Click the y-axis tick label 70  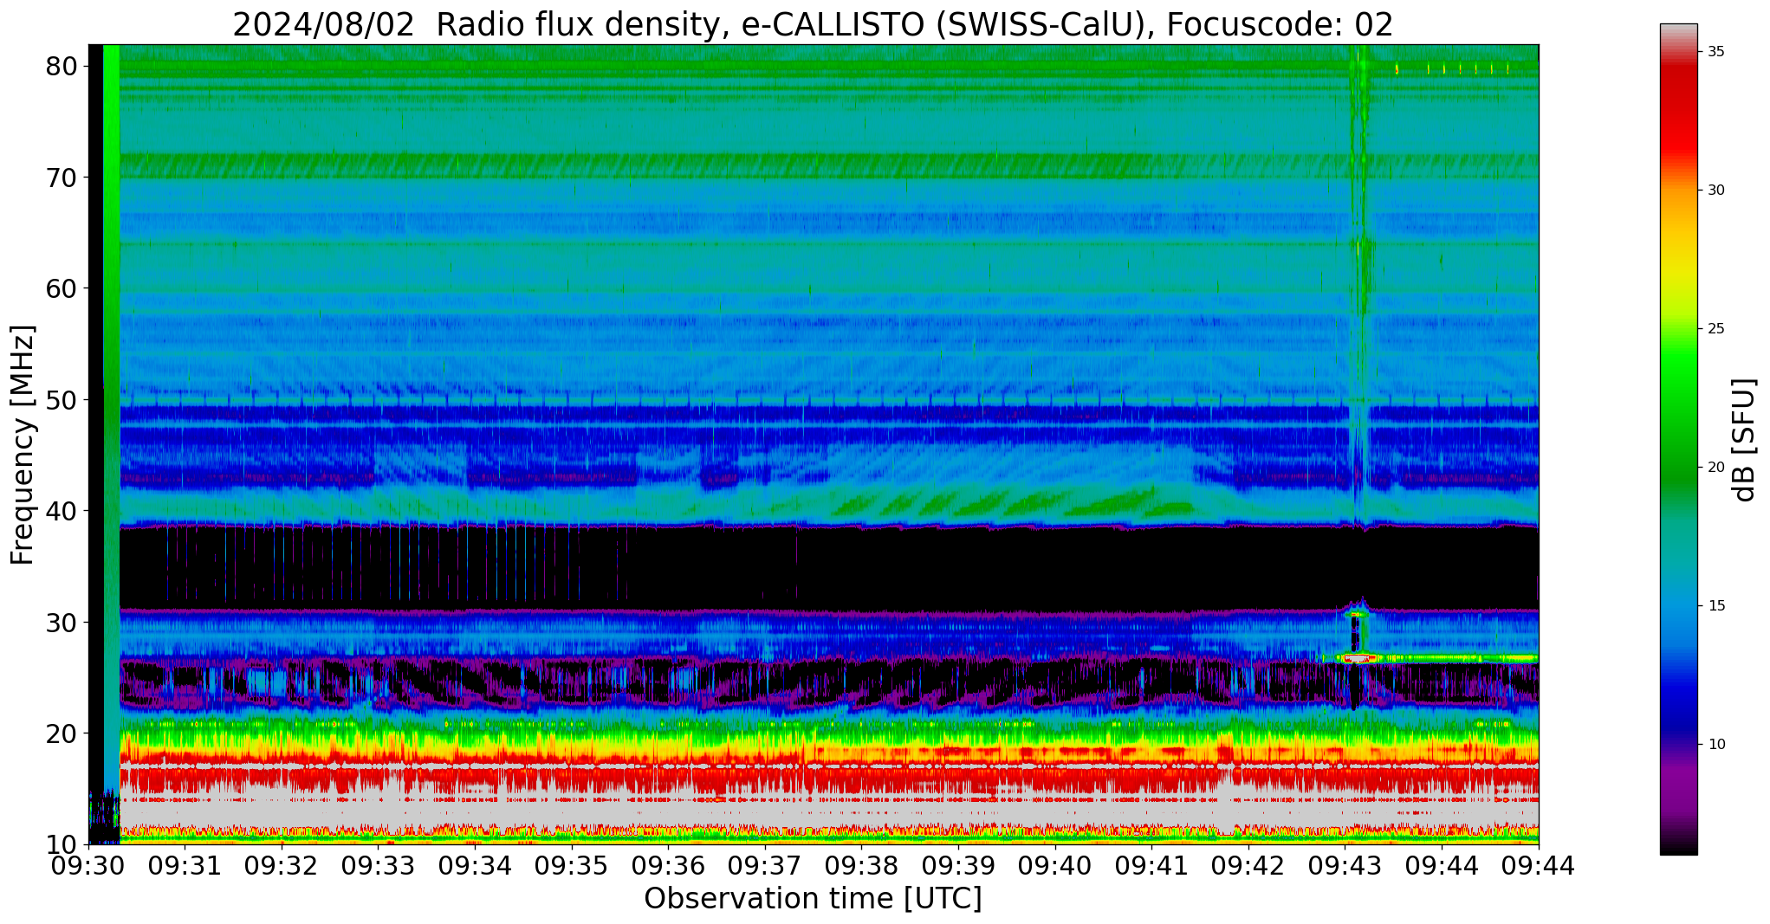pyautogui.click(x=62, y=178)
